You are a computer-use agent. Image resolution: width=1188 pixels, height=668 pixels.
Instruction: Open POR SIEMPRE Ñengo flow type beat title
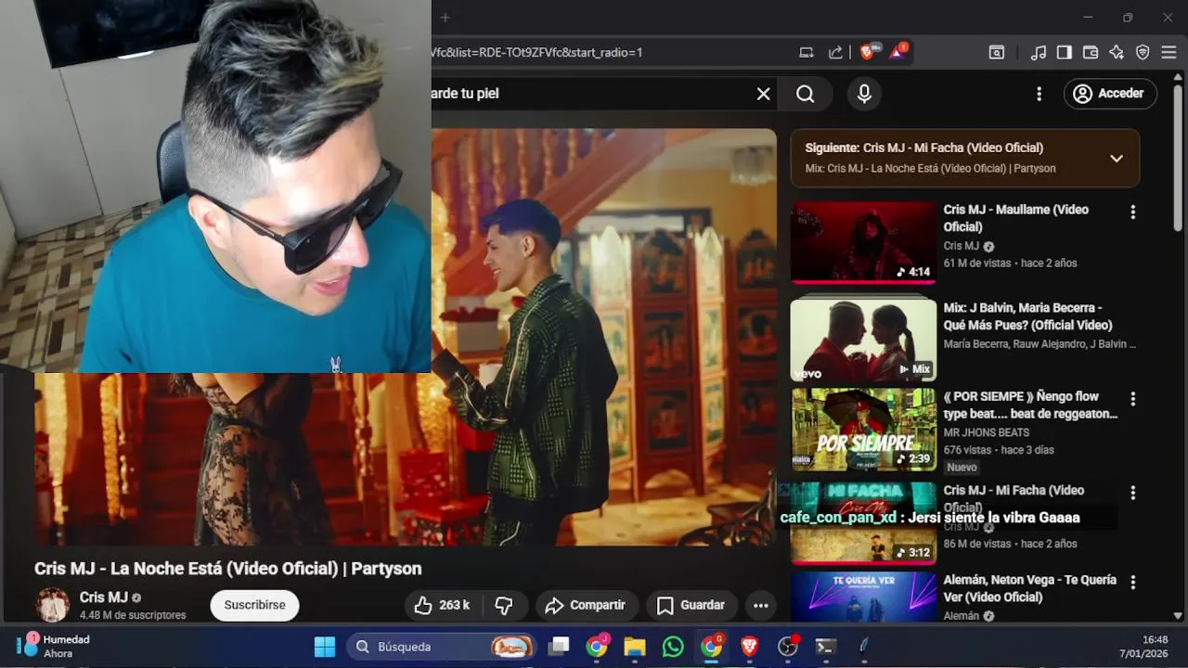coord(1030,405)
